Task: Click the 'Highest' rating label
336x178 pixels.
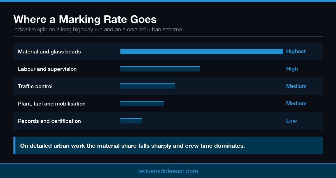Action: [296, 51]
